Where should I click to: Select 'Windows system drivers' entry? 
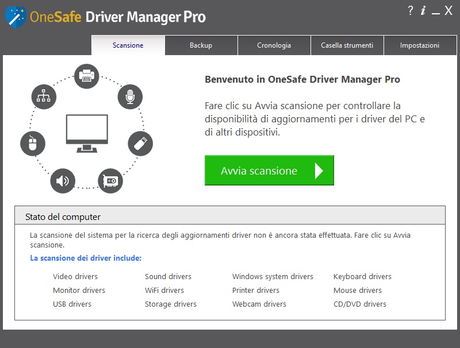click(273, 277)
